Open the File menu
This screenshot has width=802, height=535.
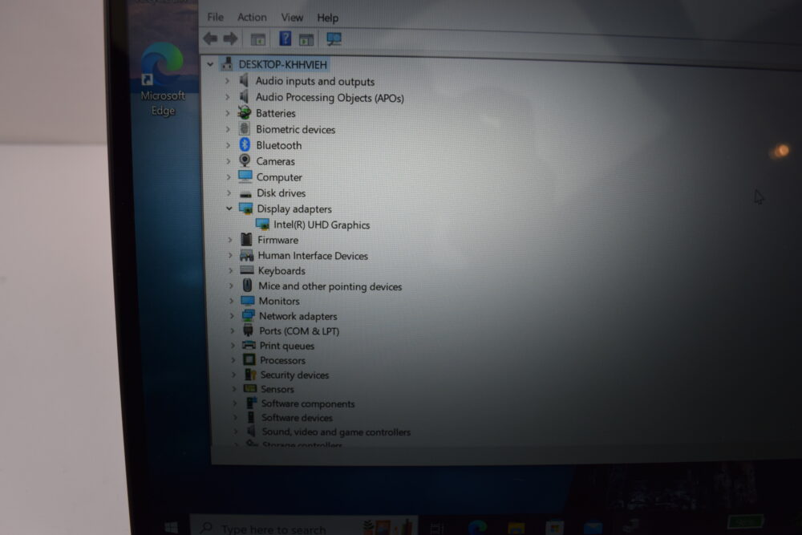pyautogui.click(x=215, y=17)
